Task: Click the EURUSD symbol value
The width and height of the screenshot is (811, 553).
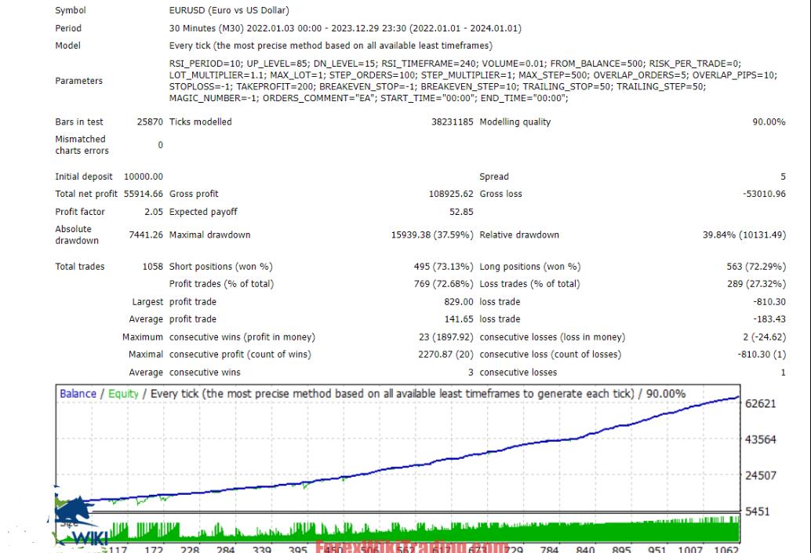Action: [x=229, y=11]
